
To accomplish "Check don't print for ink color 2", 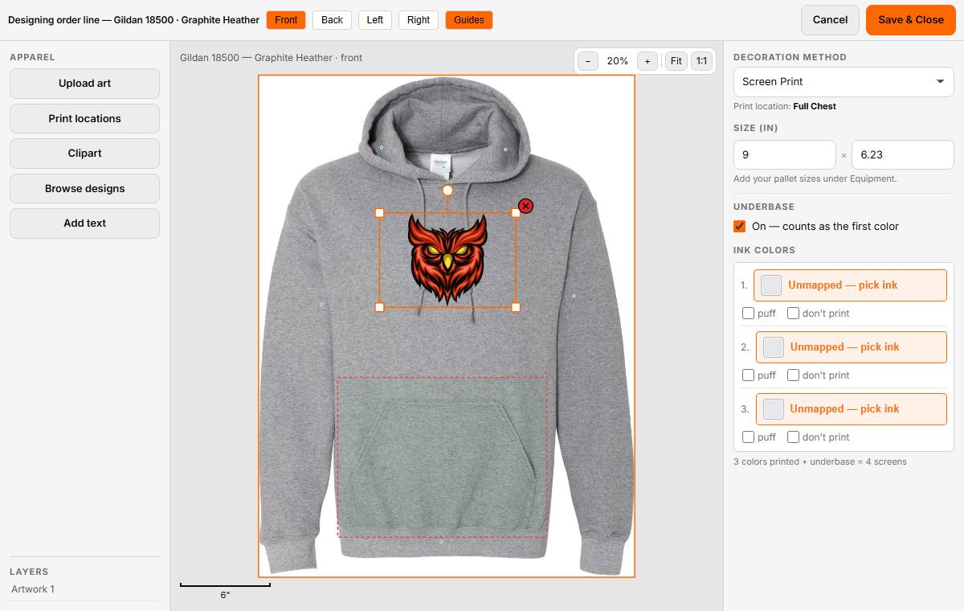I will coord(793,375).
